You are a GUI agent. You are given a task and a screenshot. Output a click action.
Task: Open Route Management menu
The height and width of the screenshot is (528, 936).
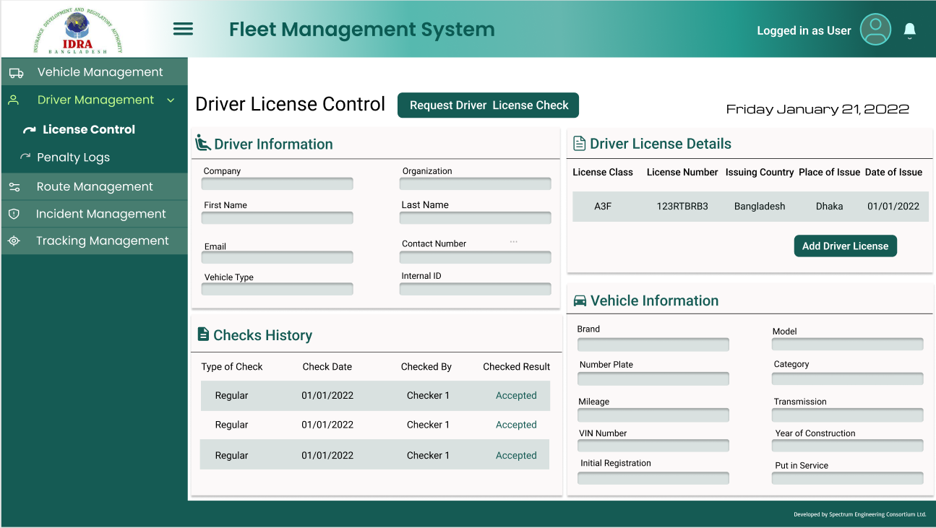(94, 186)
